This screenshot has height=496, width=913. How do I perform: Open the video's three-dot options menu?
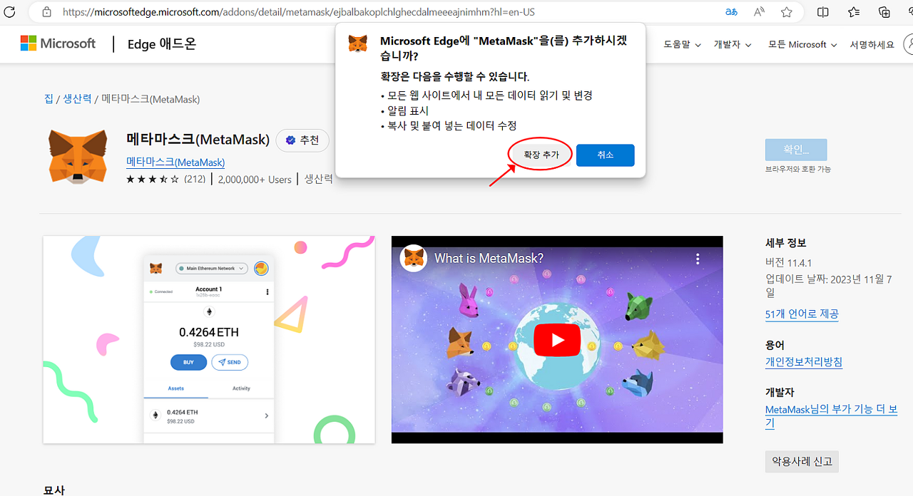(x=698, y=259)
